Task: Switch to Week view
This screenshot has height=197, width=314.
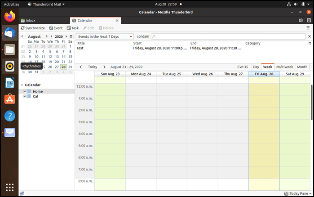Action: coord(268,67)
